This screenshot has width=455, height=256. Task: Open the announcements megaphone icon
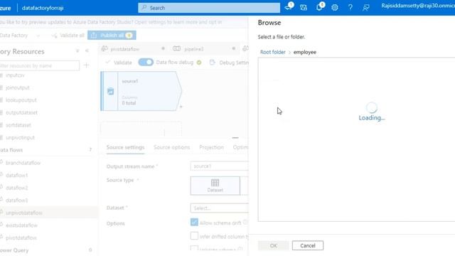click(289, 8)
